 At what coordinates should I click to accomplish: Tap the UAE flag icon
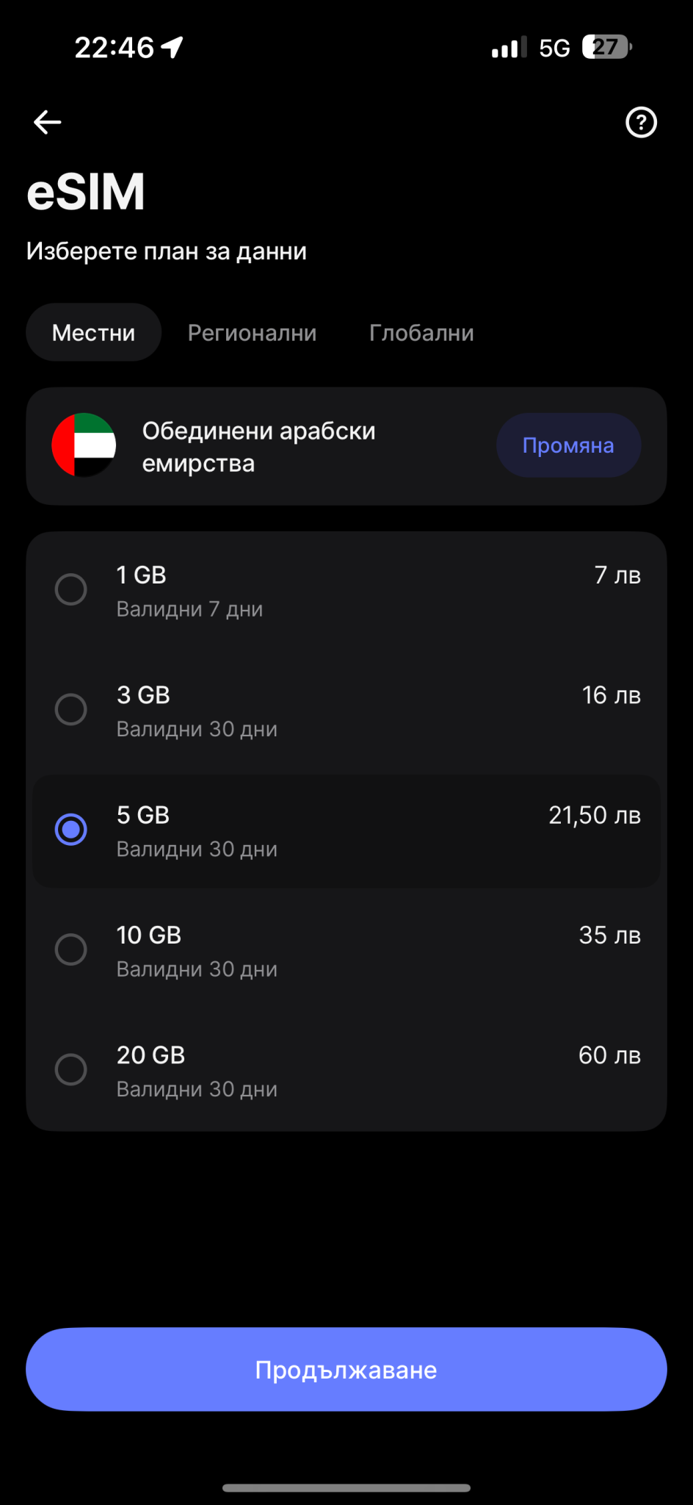point(84,445)
